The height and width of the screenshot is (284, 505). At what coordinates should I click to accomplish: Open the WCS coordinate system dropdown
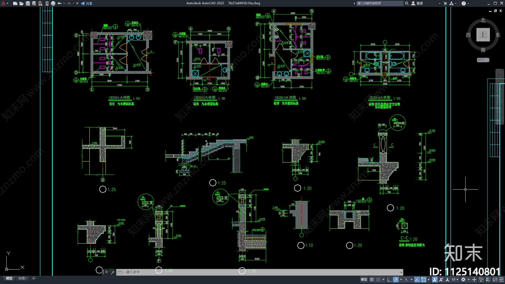[483, 60]
